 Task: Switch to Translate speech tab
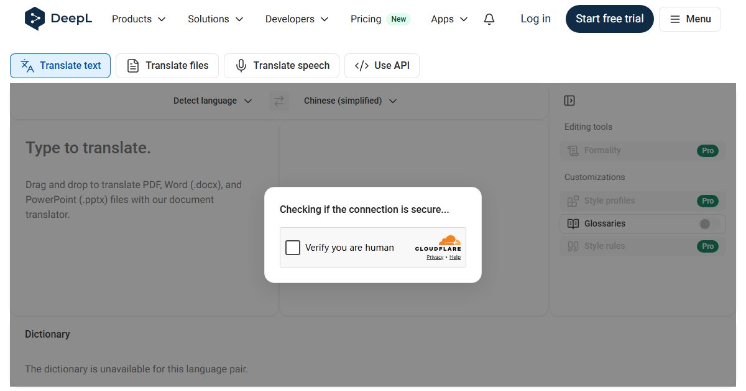(x=282, y=66)
